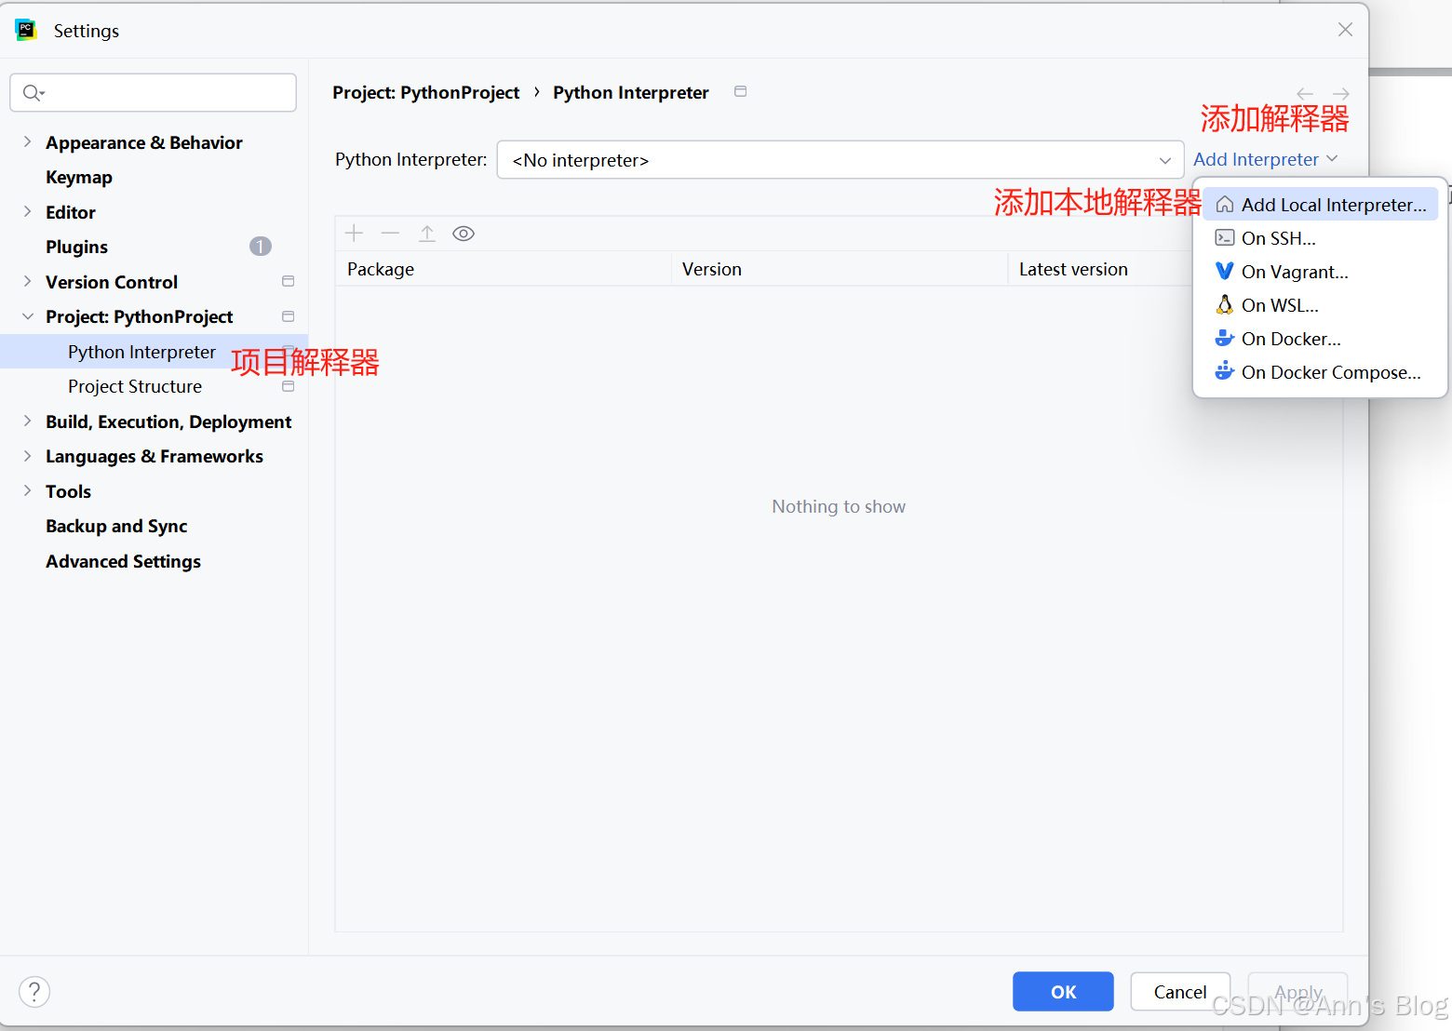
Task: Expand the Version Control section
Action: coord(27,281)
